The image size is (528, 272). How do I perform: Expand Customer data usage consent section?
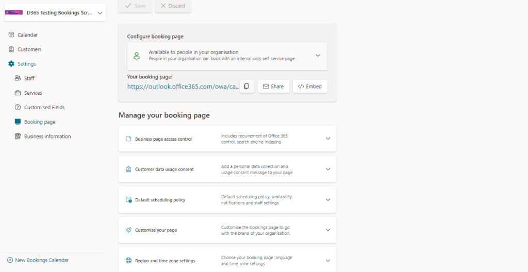[x=327, y=169]
